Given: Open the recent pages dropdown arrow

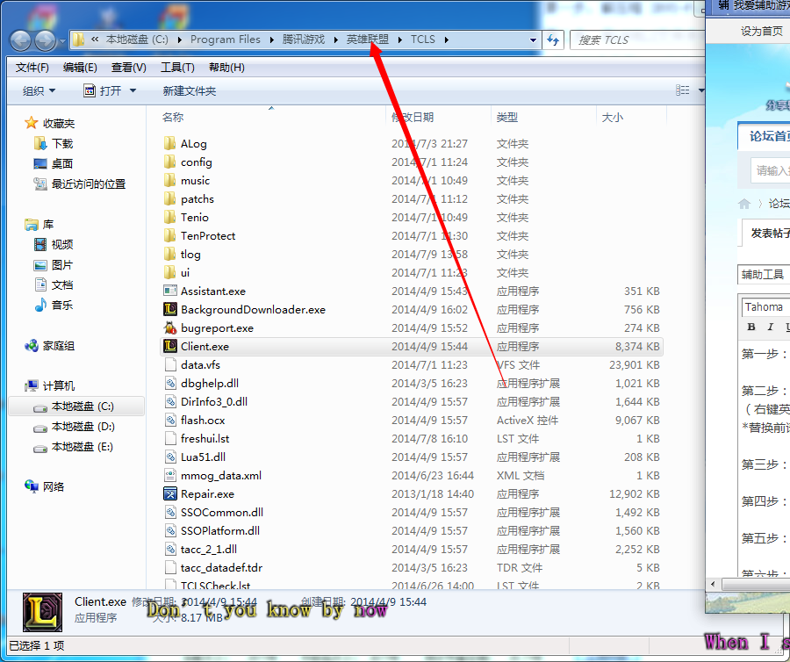Looking at the screenshot, I should [x=61, y=40].
